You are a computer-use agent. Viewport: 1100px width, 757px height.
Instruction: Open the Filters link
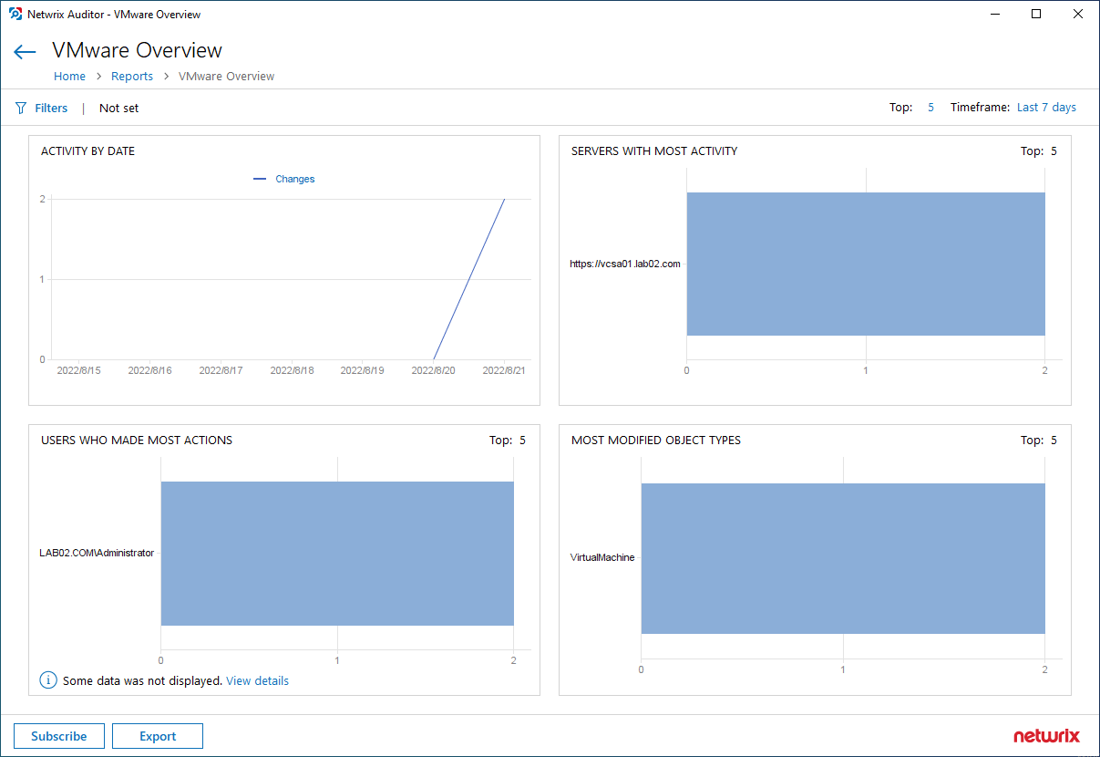point(51,108)
